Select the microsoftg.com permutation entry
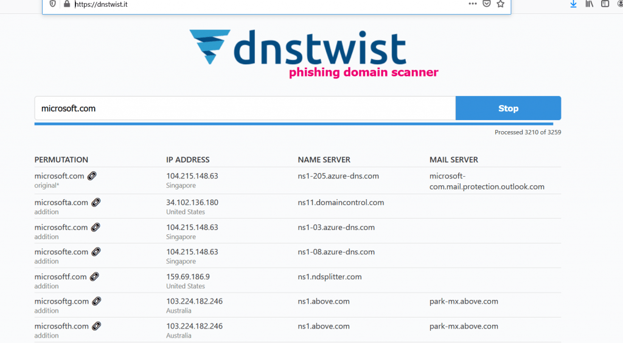 click(61, 301)
